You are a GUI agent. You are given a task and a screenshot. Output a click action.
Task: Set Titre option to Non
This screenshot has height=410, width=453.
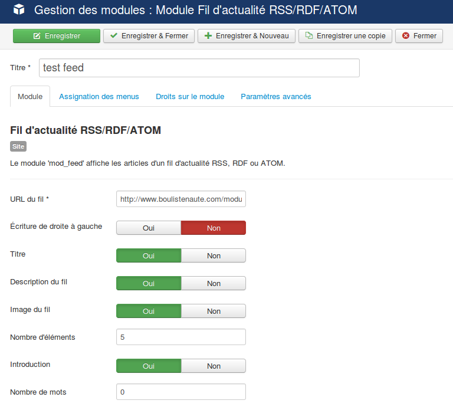(x=214, y=255)
